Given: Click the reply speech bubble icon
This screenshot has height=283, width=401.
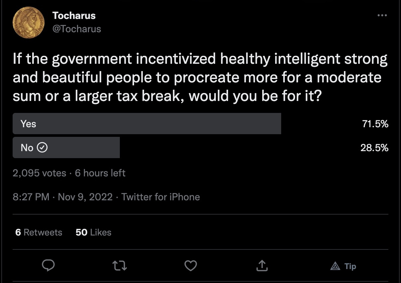Looking at the screenshot, I should pyautogui.click(x=48, y=265).
